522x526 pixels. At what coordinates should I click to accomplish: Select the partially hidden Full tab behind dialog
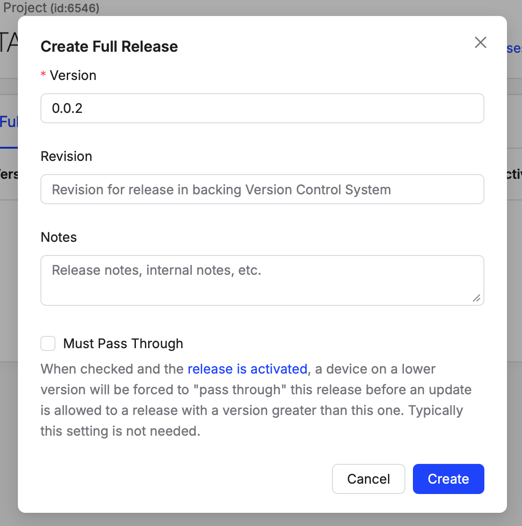pos(8,122)
